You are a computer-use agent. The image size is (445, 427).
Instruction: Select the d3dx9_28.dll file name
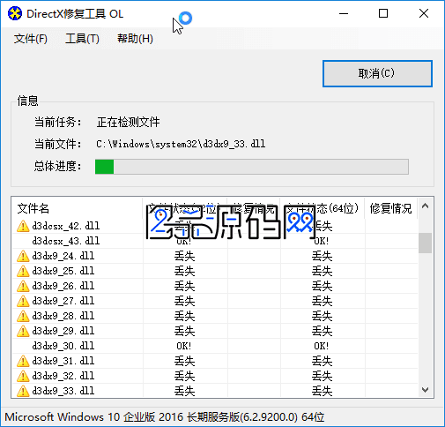click(x=63, y=316)
